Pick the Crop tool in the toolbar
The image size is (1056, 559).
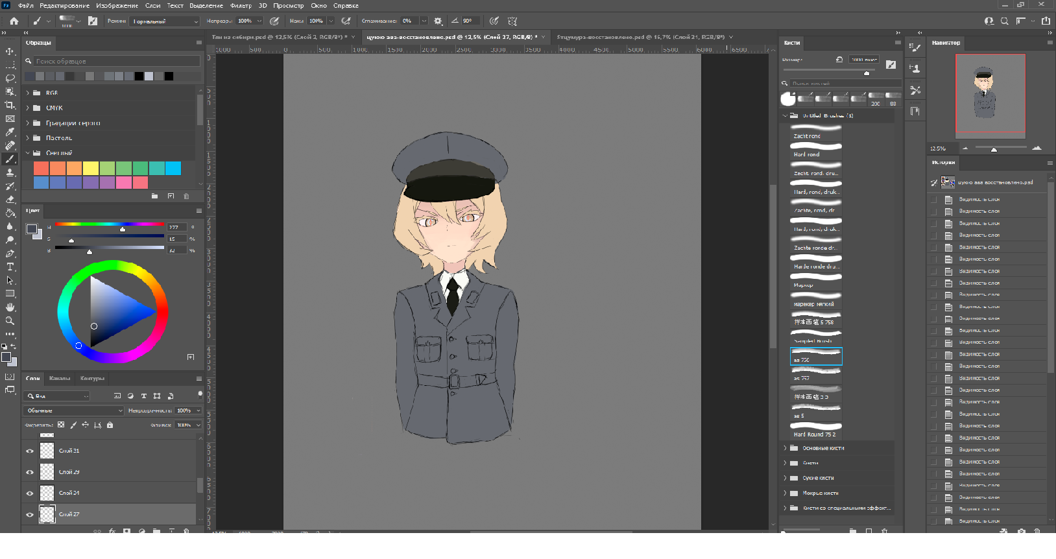click(10, 105)
